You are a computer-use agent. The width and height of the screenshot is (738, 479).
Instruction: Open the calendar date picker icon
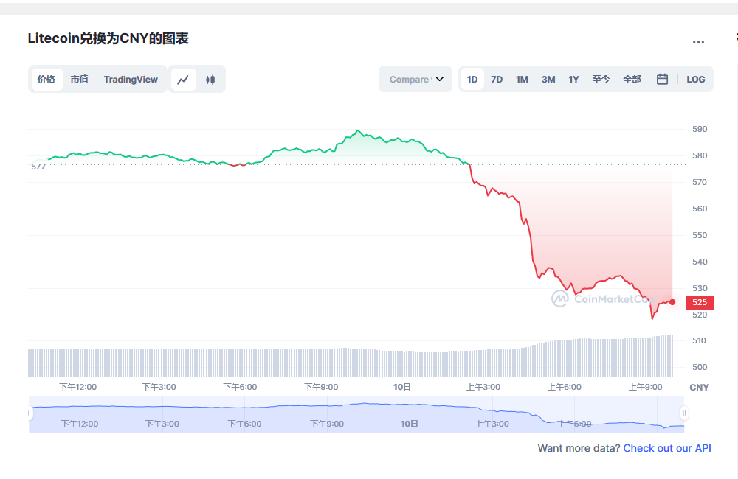click(662, 78)
